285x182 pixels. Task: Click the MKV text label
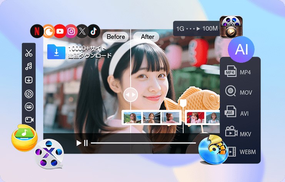pyautogui.click(x=245, y=134)
